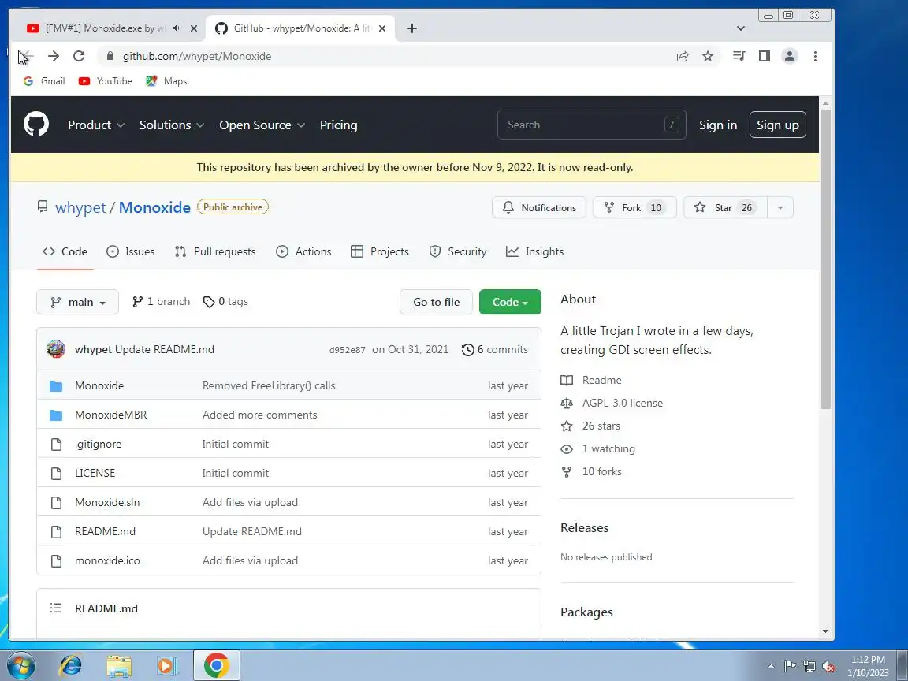
Task: Open the 6 commits history link
Action: 494,350
